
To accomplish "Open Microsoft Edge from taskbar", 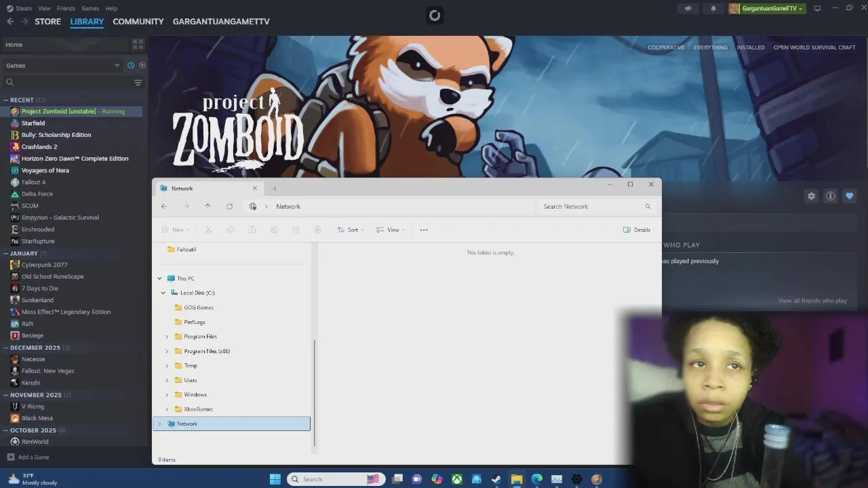I will pyautogui.click(x=536, y=479).
